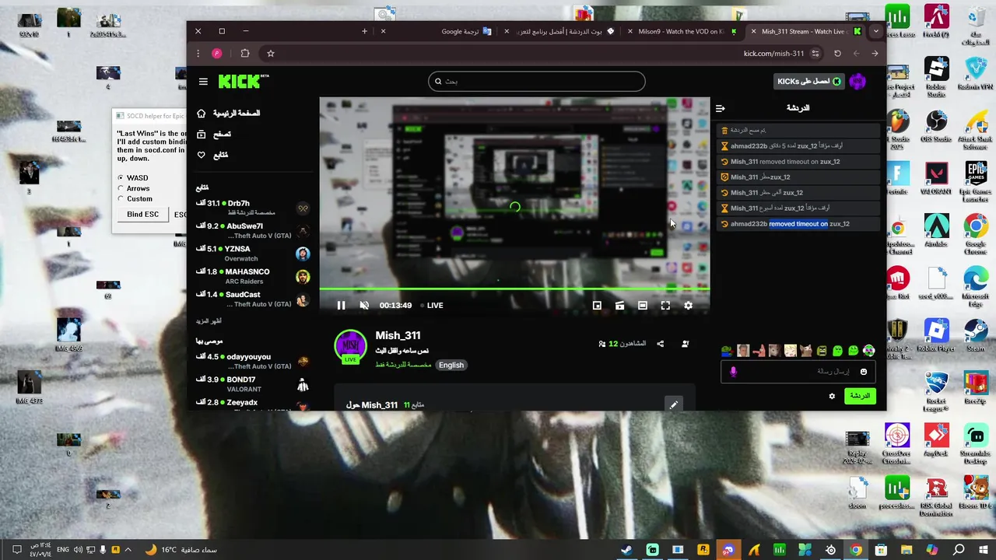Open Steam from the taskbar
Viewport: 996px width, 560px height.
[626, 550]
